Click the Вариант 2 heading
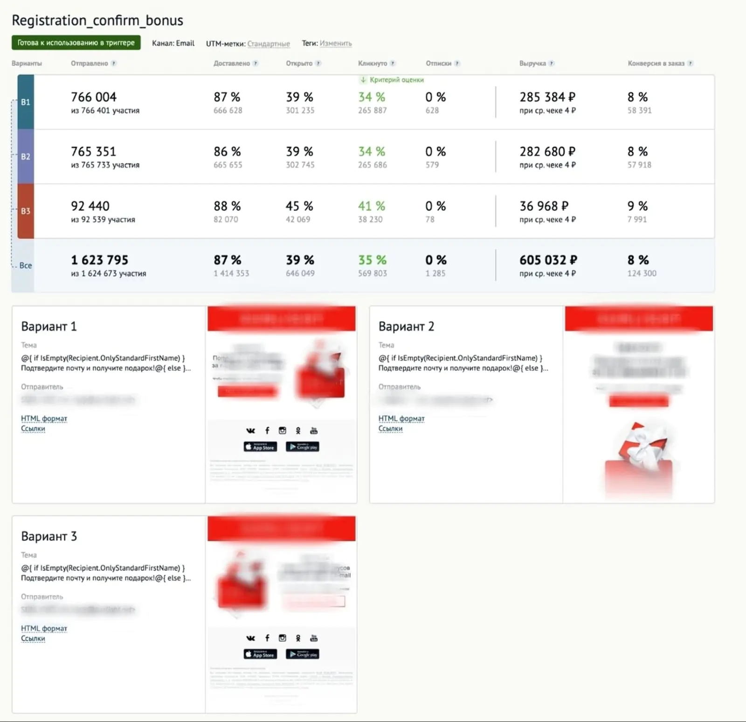 (406, 326)
